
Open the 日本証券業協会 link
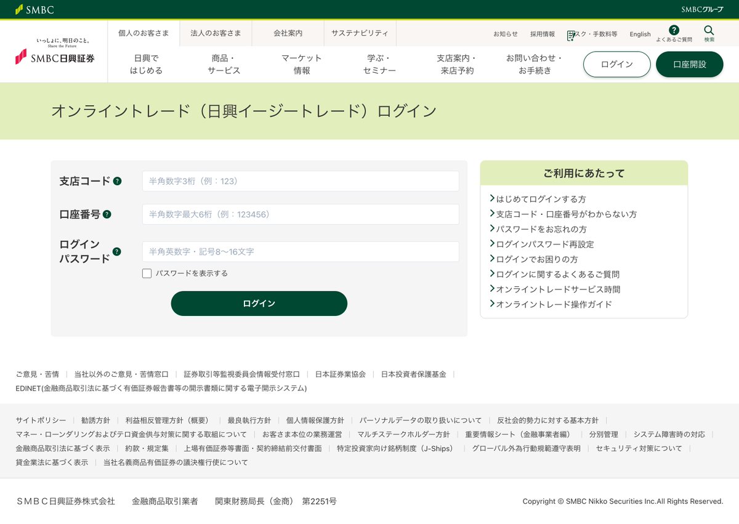point(341,374)
